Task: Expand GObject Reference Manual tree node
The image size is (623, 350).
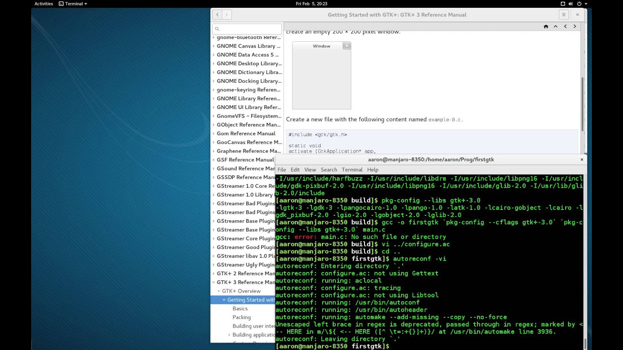Action: click(214, 125)
